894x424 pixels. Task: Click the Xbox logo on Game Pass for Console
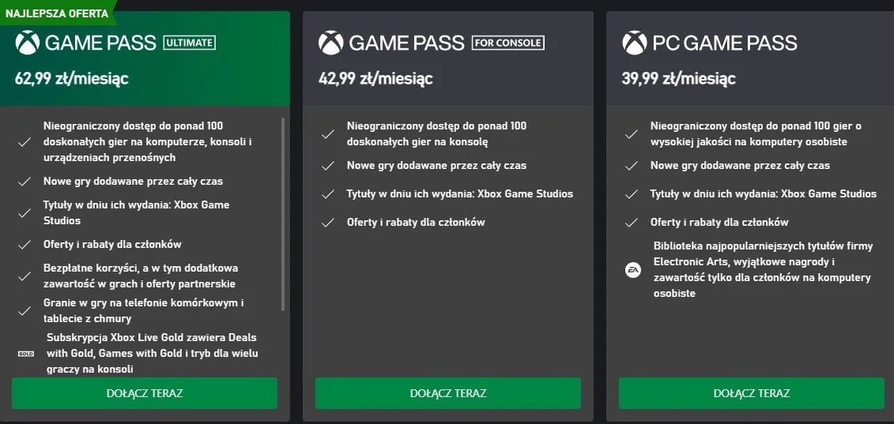point(330,43)
